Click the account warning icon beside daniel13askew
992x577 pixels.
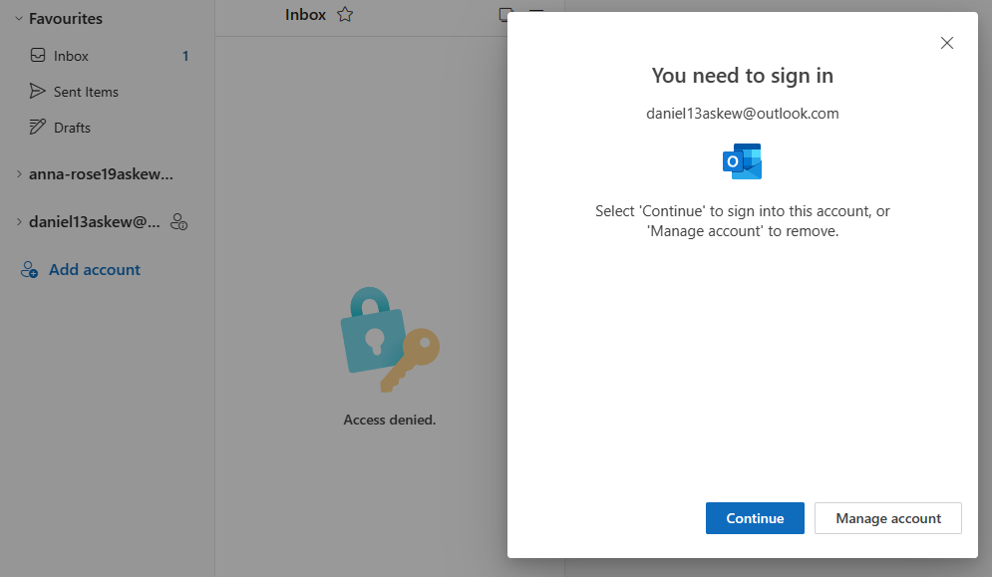178,222
